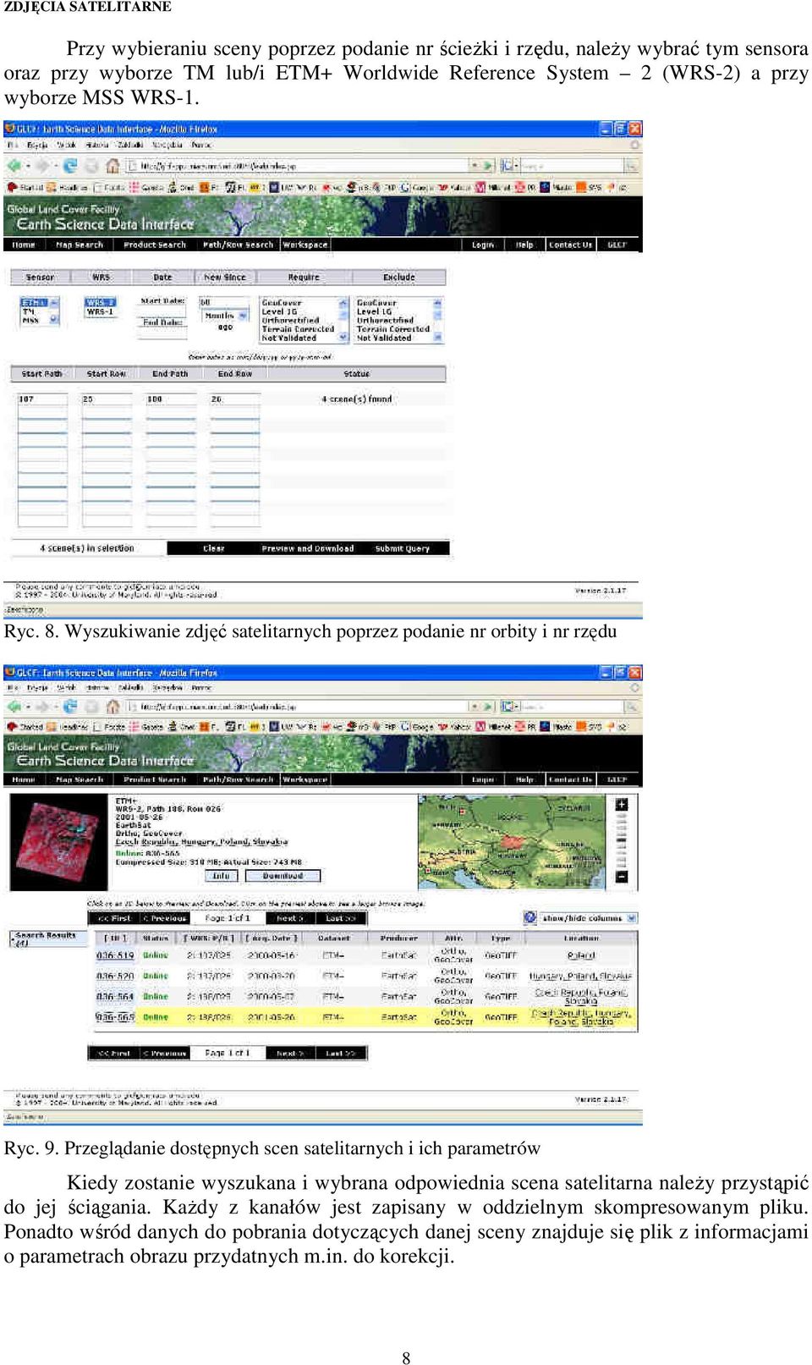This screenshot has width=812, height=1365.
Task: Click the Sensor list down arrow
Action: pos(54,319)
